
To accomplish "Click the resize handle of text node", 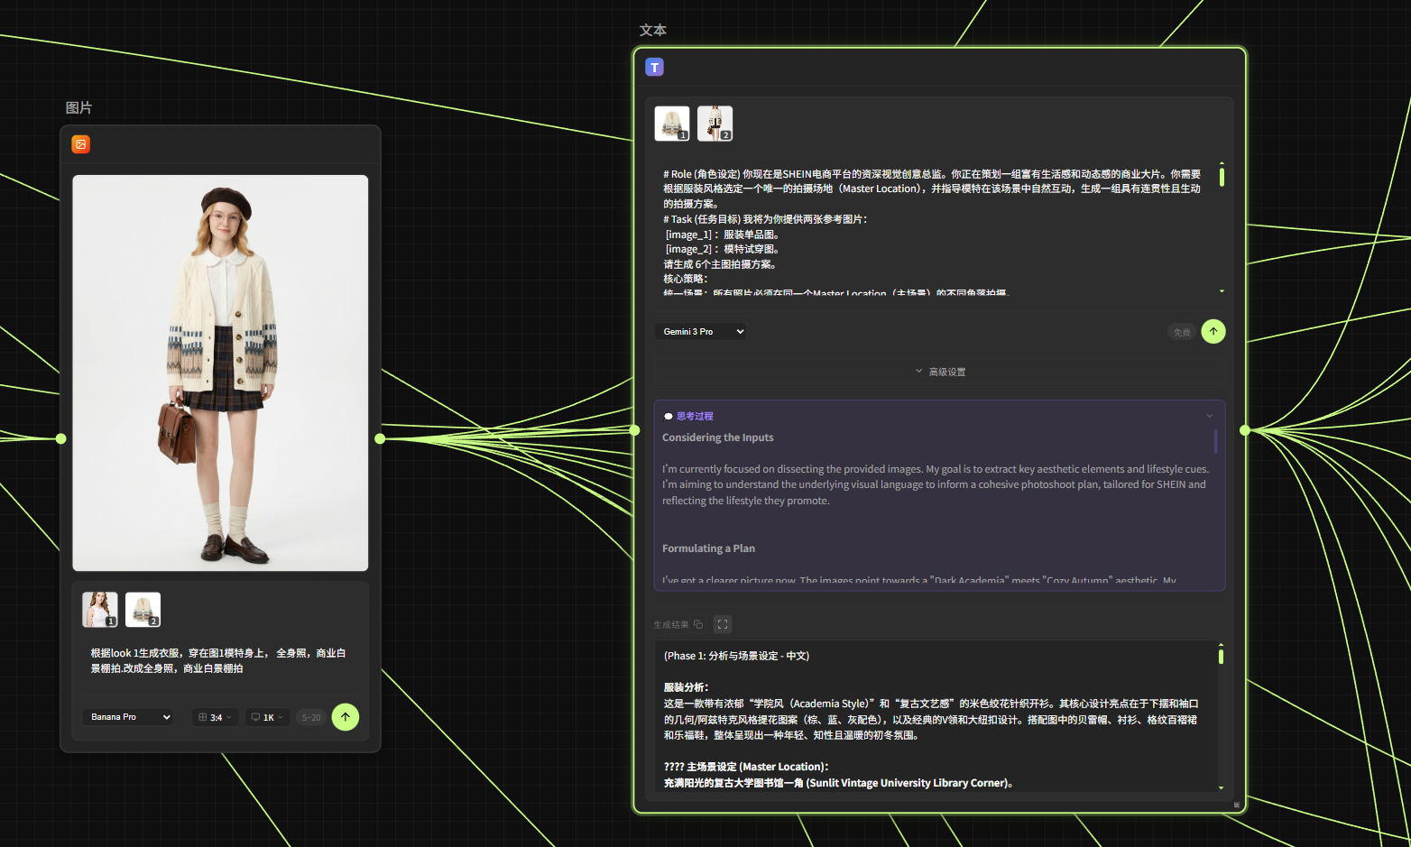I will [x=1236, y=804].
